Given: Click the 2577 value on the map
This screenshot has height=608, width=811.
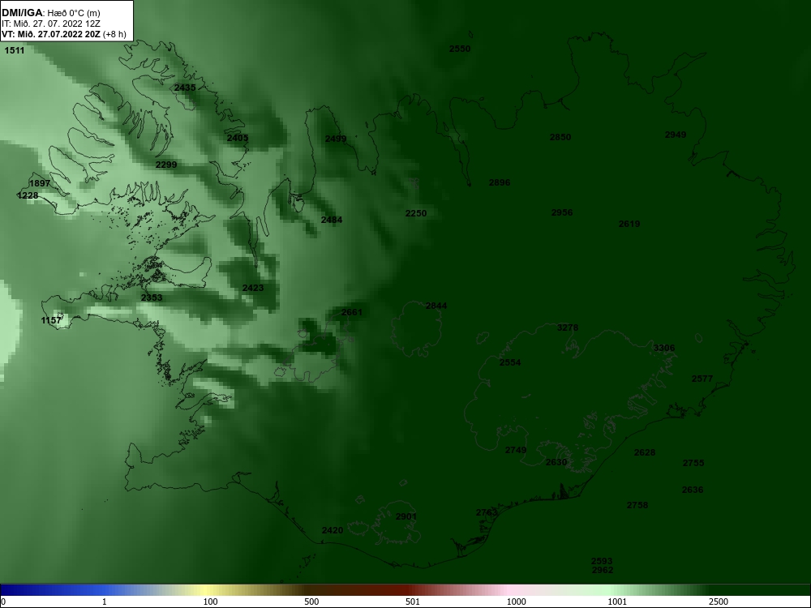Looking at the screenshot, I should [702, 379].
